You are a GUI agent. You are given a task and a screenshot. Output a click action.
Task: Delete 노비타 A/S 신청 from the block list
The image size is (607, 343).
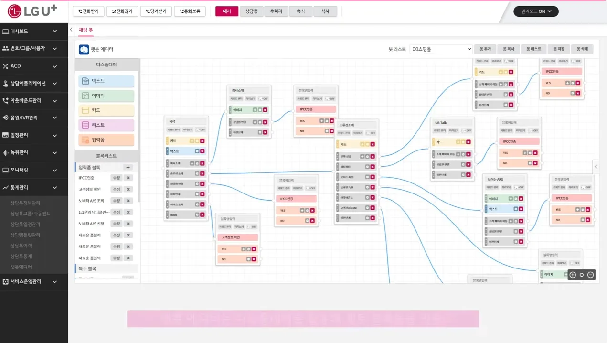(x=128, y=224)
